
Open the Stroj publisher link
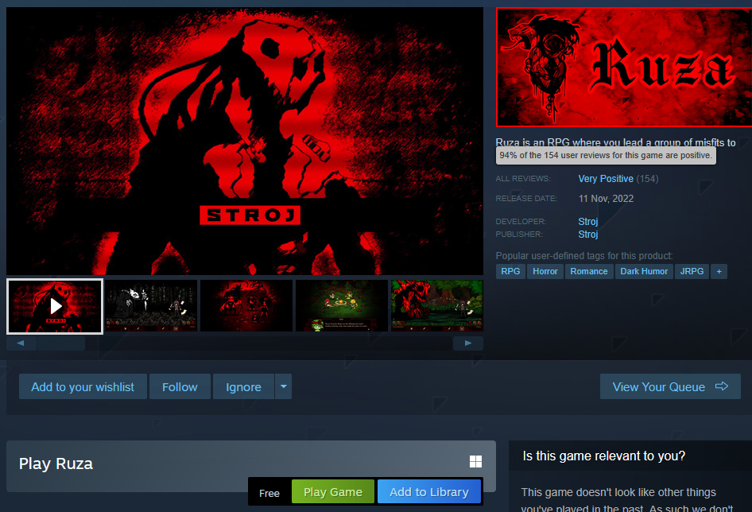(588, 235)
